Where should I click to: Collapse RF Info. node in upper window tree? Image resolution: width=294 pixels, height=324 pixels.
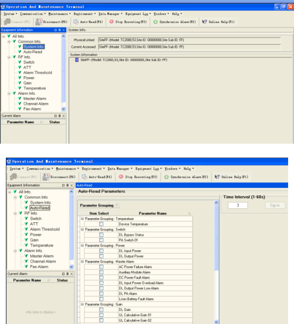click(x=9, y=57)
